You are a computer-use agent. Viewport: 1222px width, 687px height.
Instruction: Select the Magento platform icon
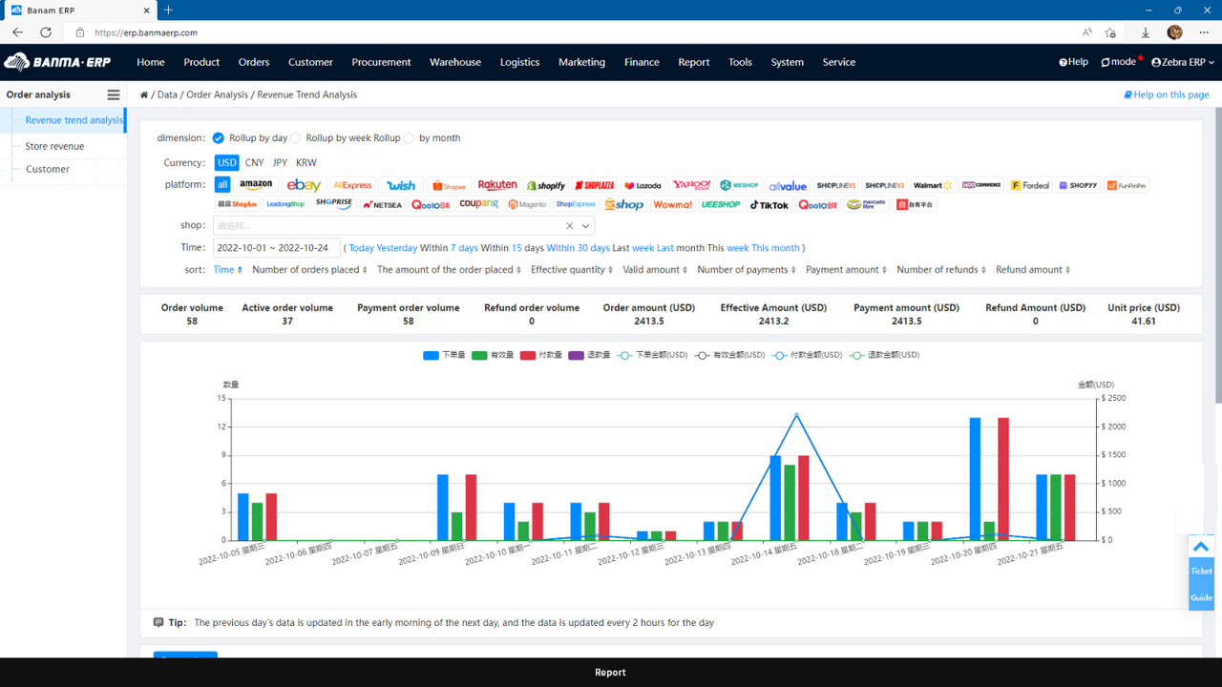click(527, 204)
